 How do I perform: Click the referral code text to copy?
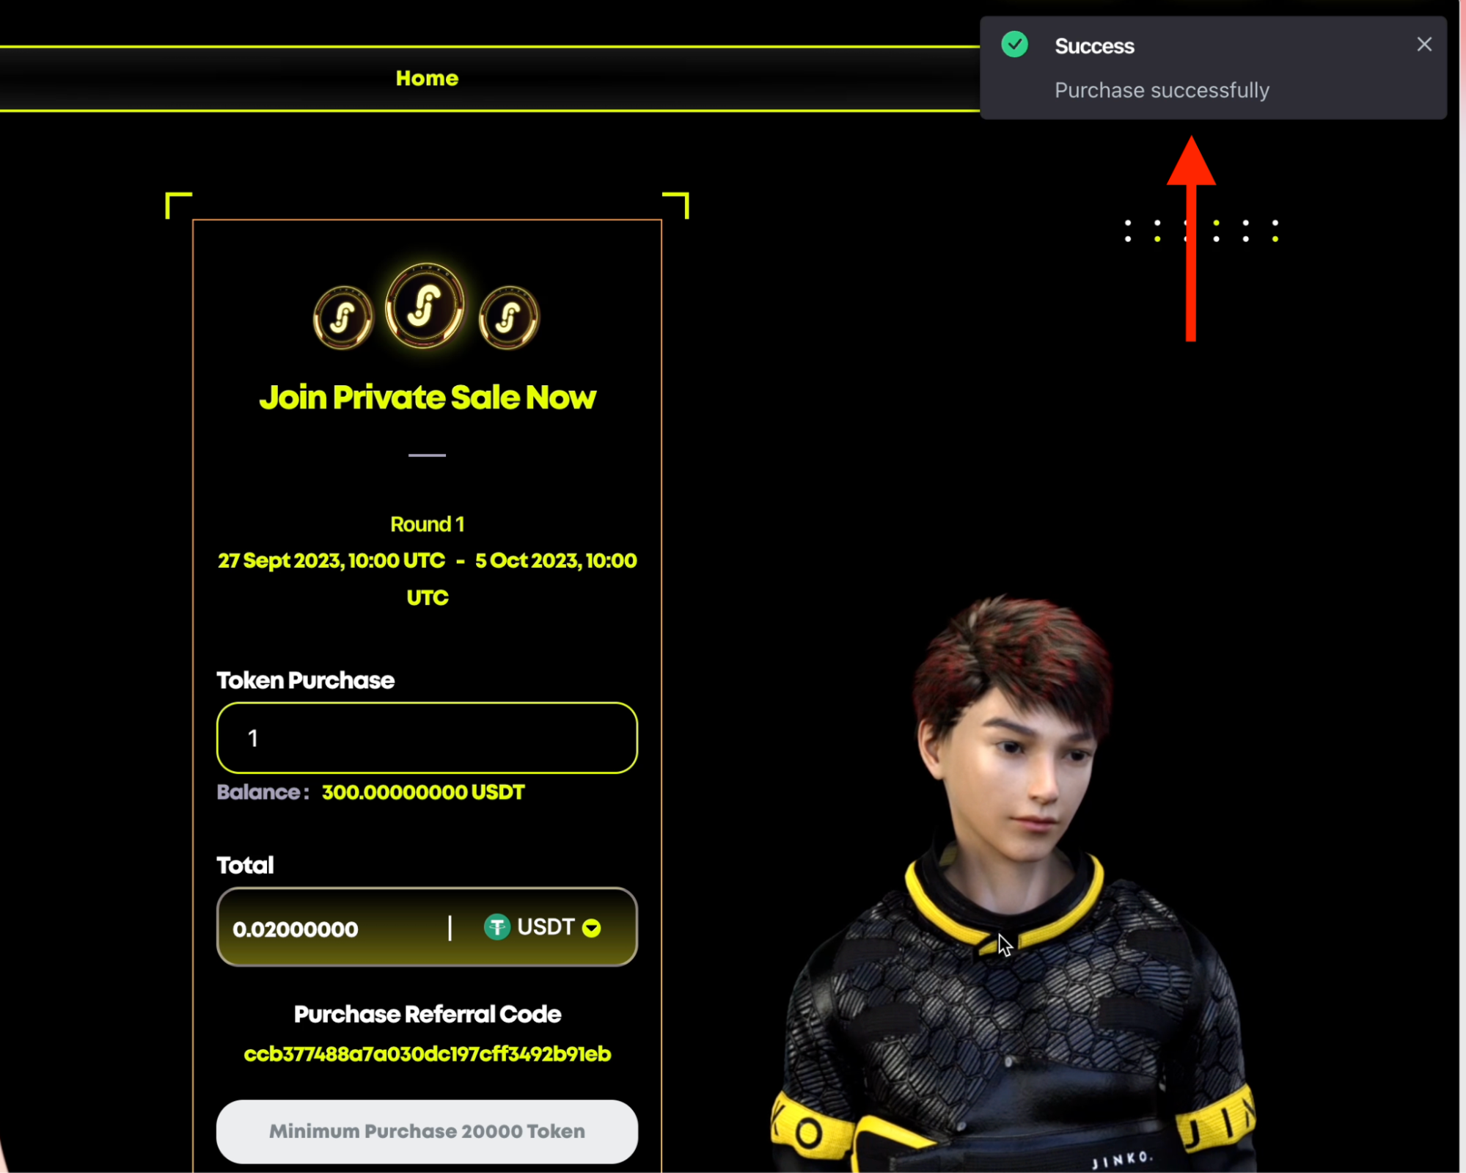428,1053
